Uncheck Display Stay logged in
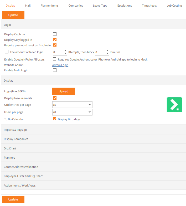This screenshot has width=186, height=206. tap(55, 40)
